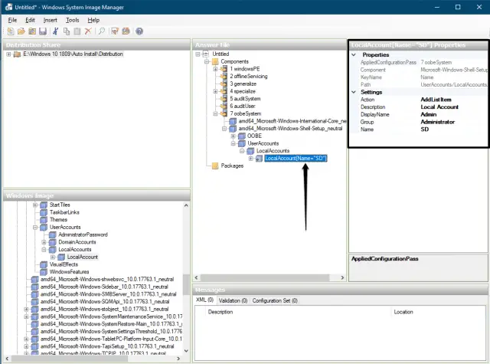Viewport: 490px width, 364px height.
Task: Click the Save Answer File disk icon
Action: coord(43,31)
